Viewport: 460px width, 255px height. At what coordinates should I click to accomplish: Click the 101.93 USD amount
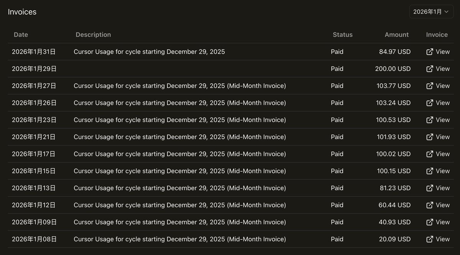tap(394, 137)
